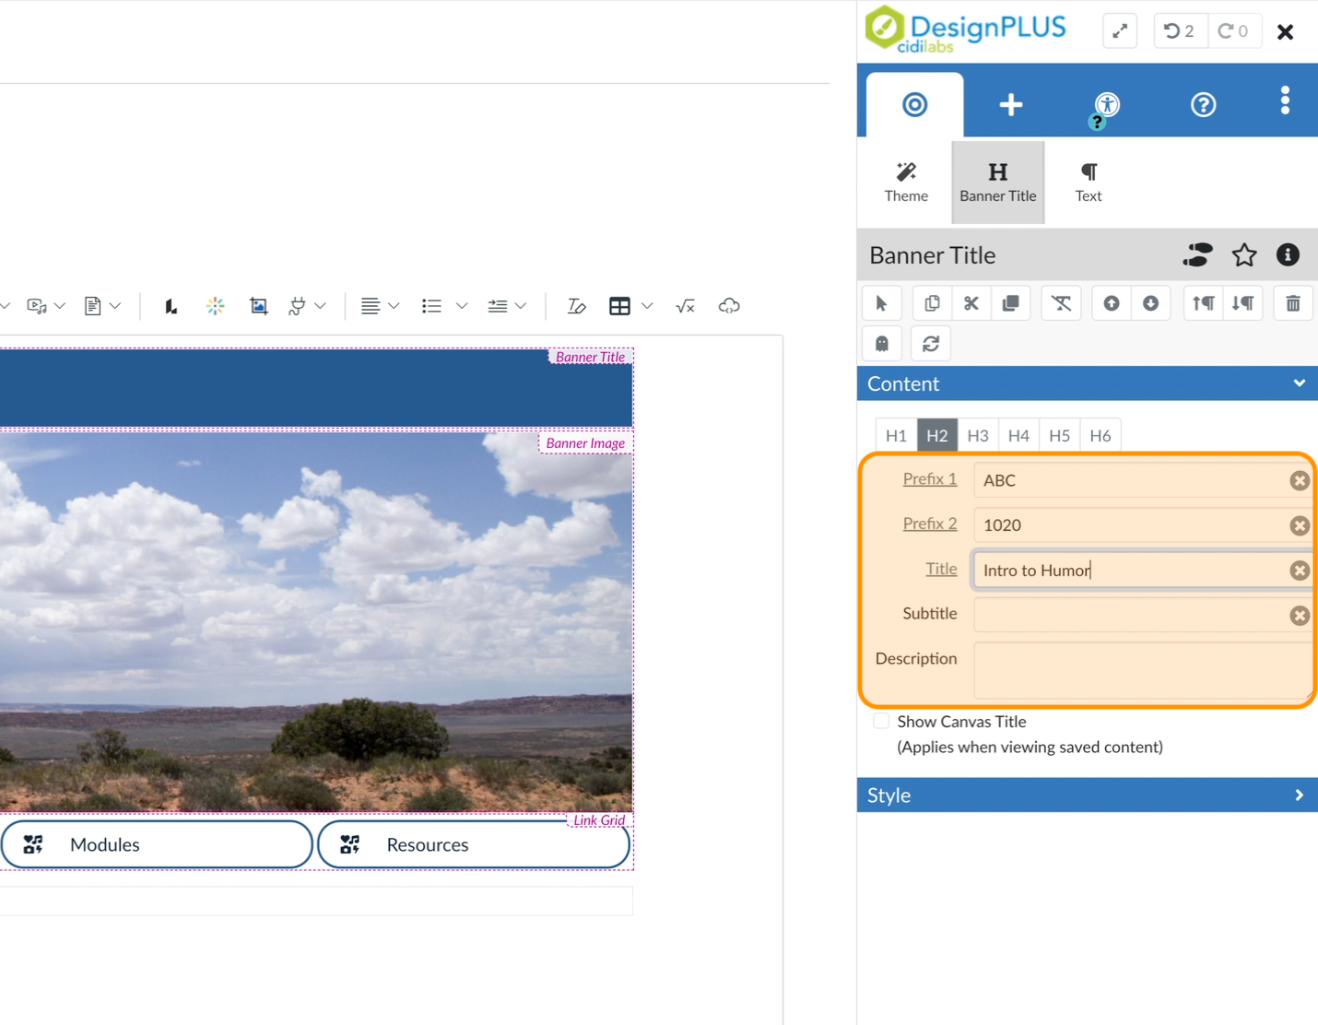Click the refresh sync icon
Screen dimensions: 1318x1025
(x=930, y=343)
